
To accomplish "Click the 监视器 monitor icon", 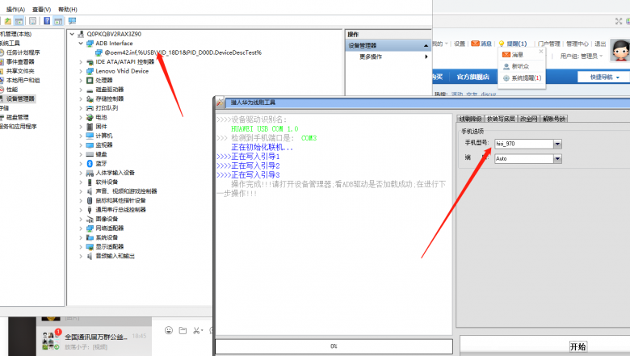I will 90,144.
